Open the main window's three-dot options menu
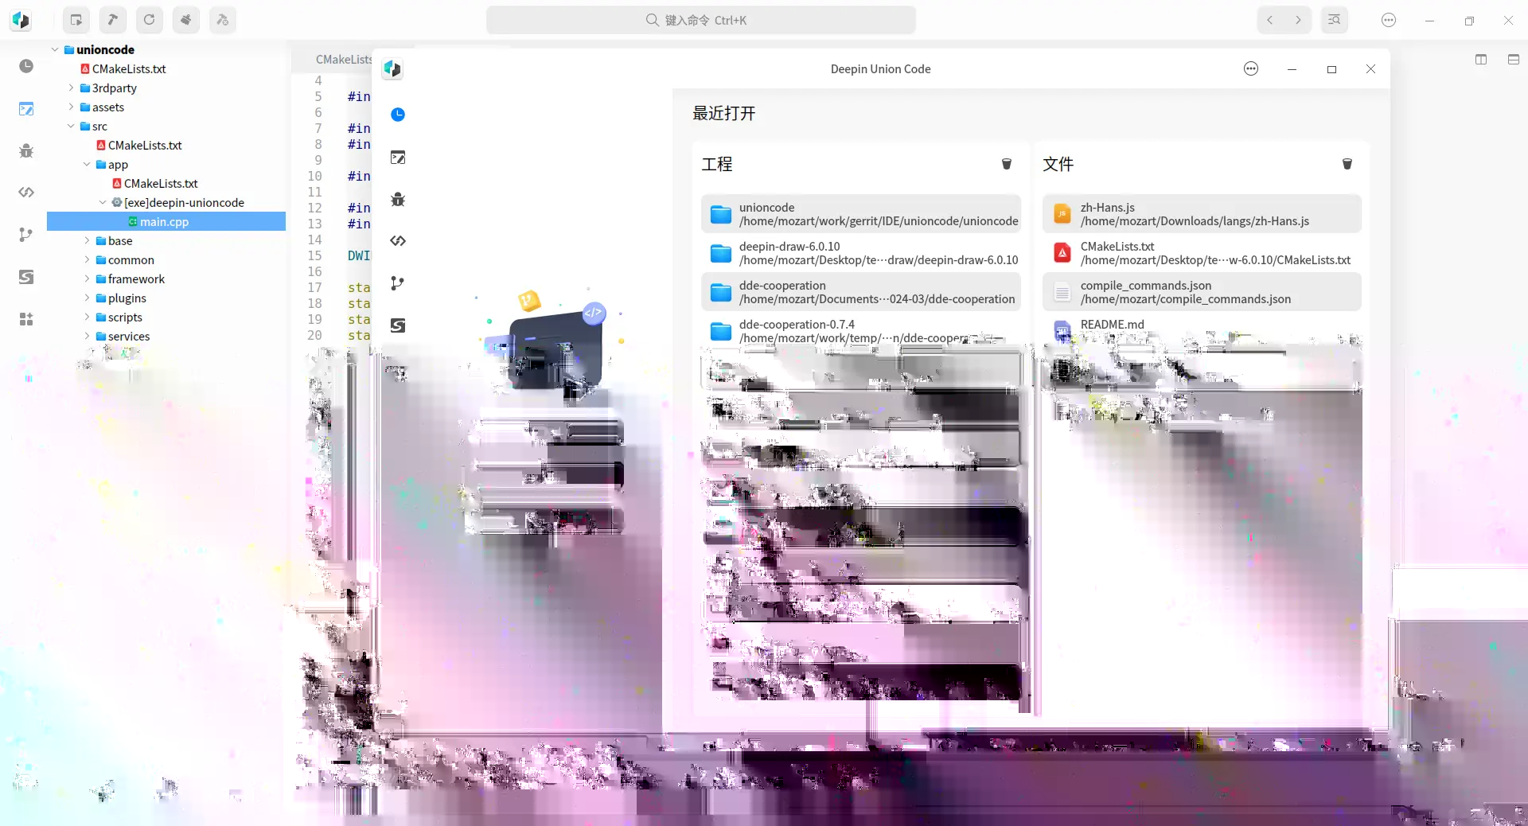The width and height of the screenshot is (1528, 826). coord(1389,20)
